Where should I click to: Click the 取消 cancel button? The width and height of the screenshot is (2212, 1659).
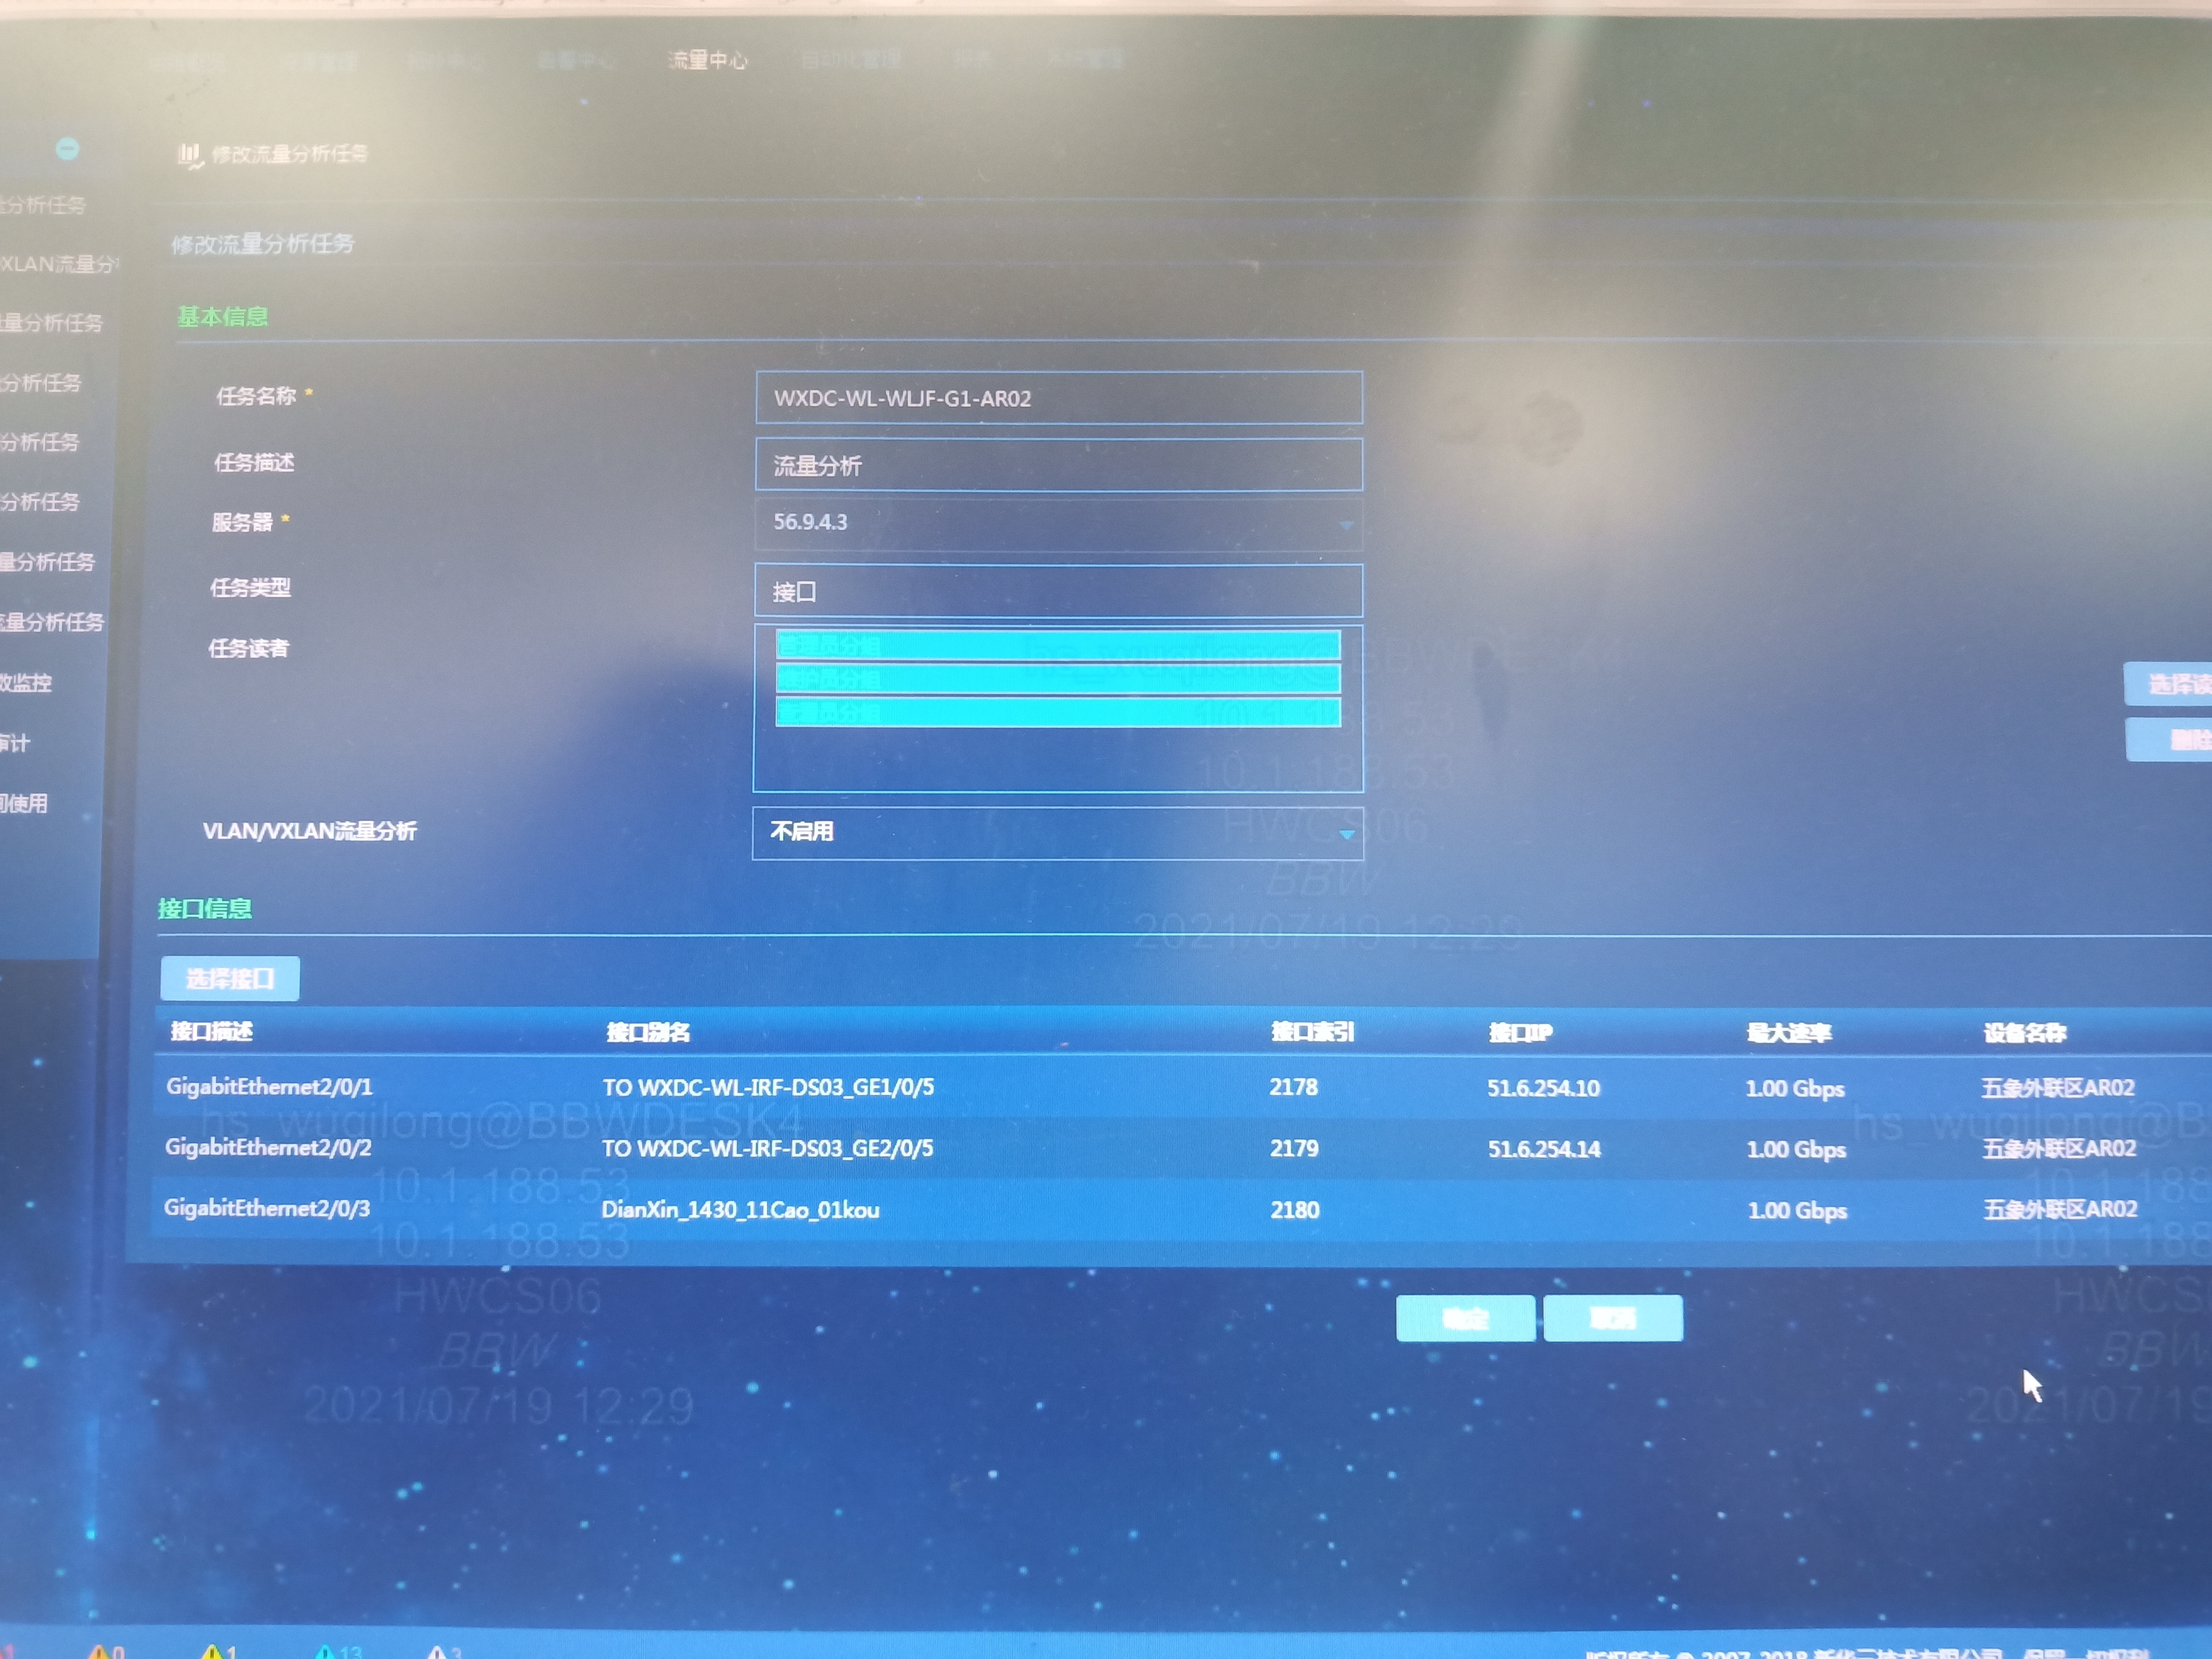click(1612, 1318)
